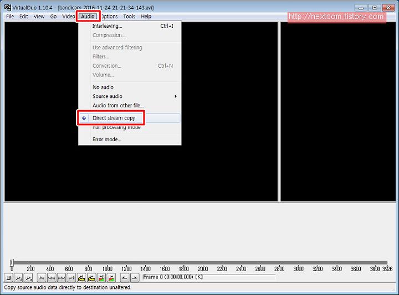Viewport: 399px width, 295px height.
Task: Set the mark-in selection start
Action: (125, 278)
